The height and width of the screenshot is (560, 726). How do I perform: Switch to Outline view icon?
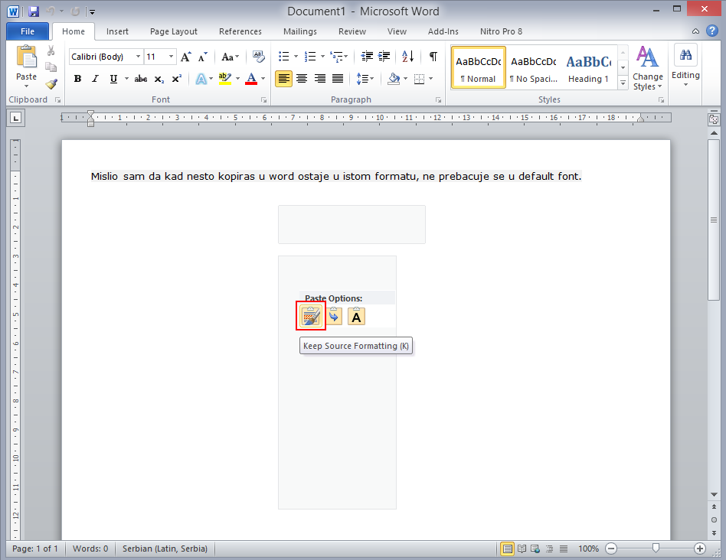549,549
